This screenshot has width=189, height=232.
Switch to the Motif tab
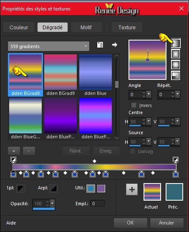point(86,27)
